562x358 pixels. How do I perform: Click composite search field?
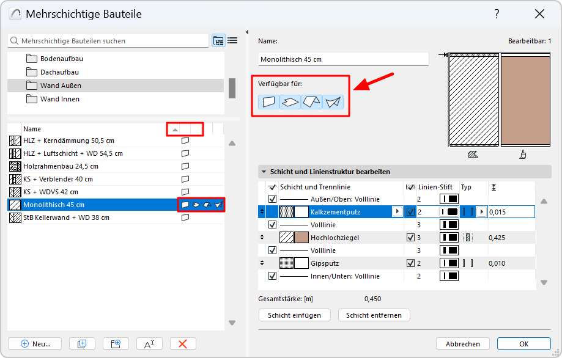coord(108,41)
